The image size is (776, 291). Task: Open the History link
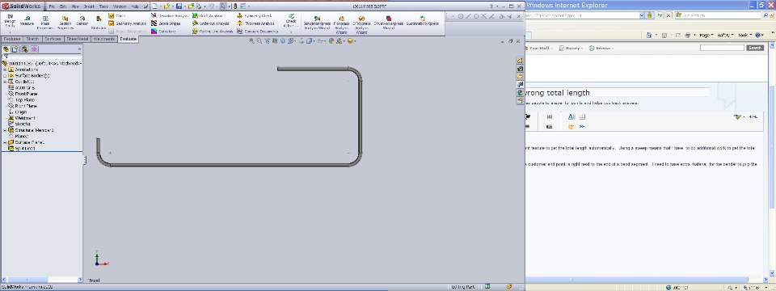pos(571,48)
